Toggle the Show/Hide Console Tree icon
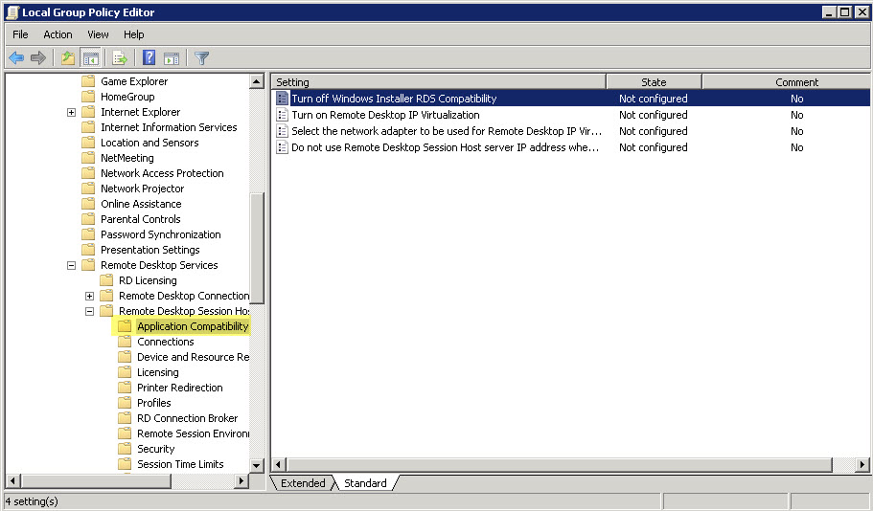Screen dimensions: 873x511 [90, 58]
